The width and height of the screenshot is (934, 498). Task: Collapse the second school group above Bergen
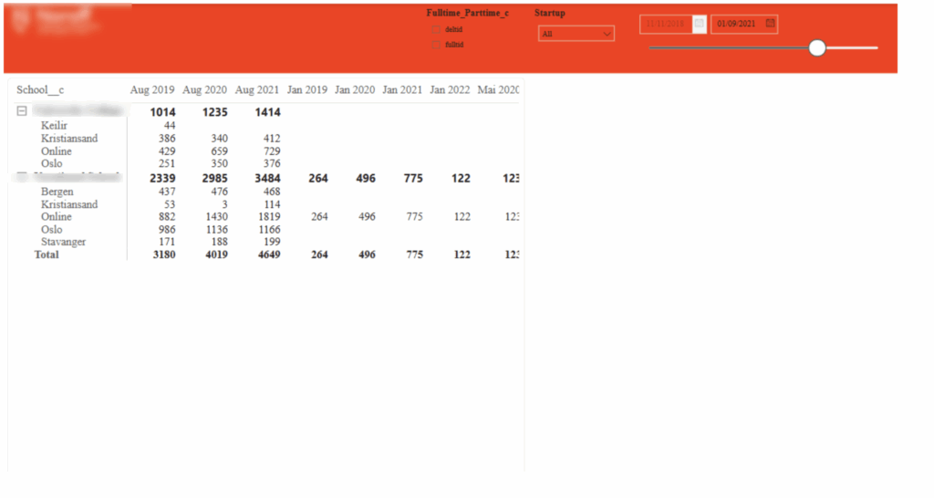tap(21, 177)
